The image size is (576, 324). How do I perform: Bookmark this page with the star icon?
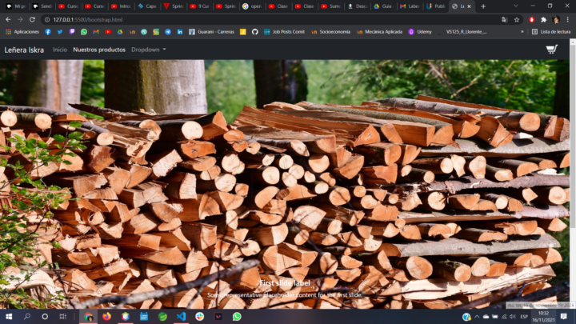(517, 19)
